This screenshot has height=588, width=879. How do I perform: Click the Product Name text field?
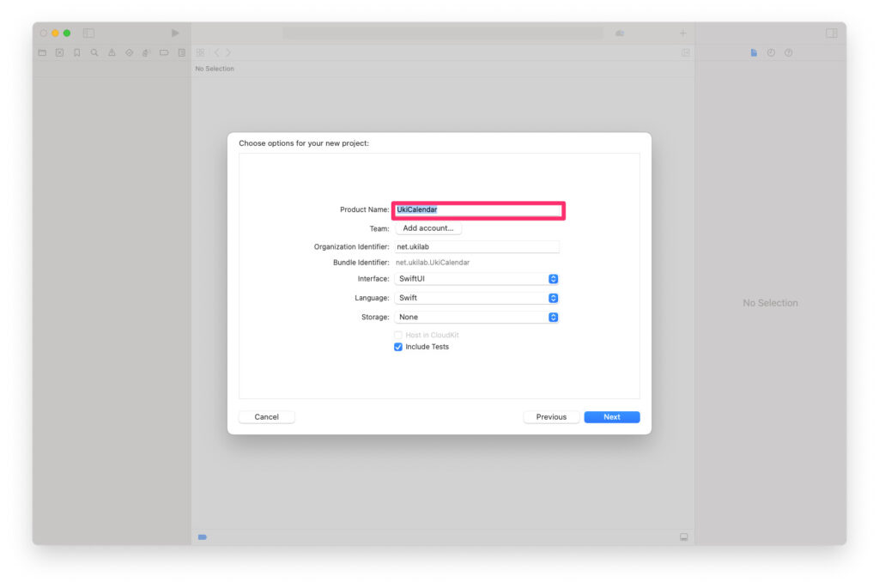coord(477,209)
